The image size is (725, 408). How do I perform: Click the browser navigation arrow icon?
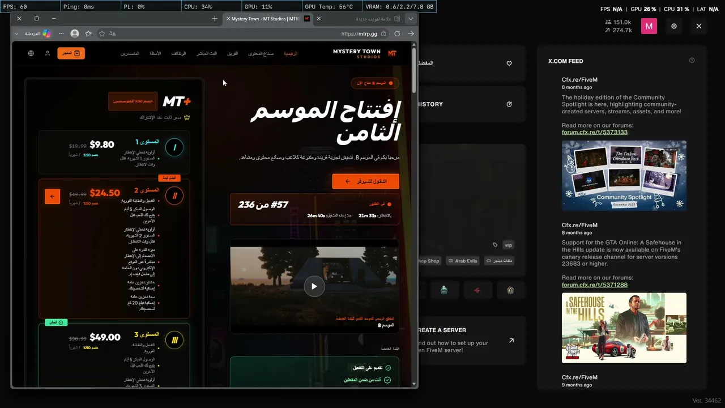(411, 33)
